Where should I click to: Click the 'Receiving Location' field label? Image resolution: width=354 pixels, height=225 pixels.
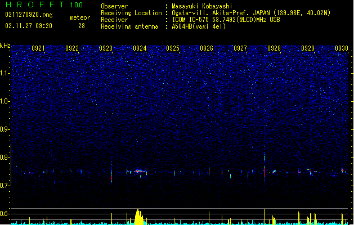[131, 13]
